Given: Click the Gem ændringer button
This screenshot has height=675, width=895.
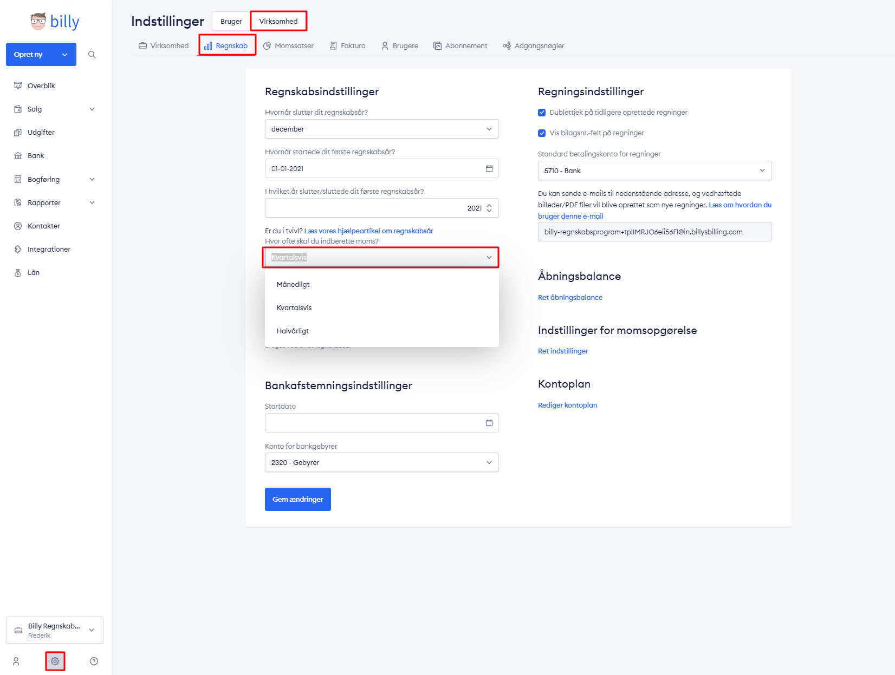Looking at the screenshot, I should [x=298, y=500].
